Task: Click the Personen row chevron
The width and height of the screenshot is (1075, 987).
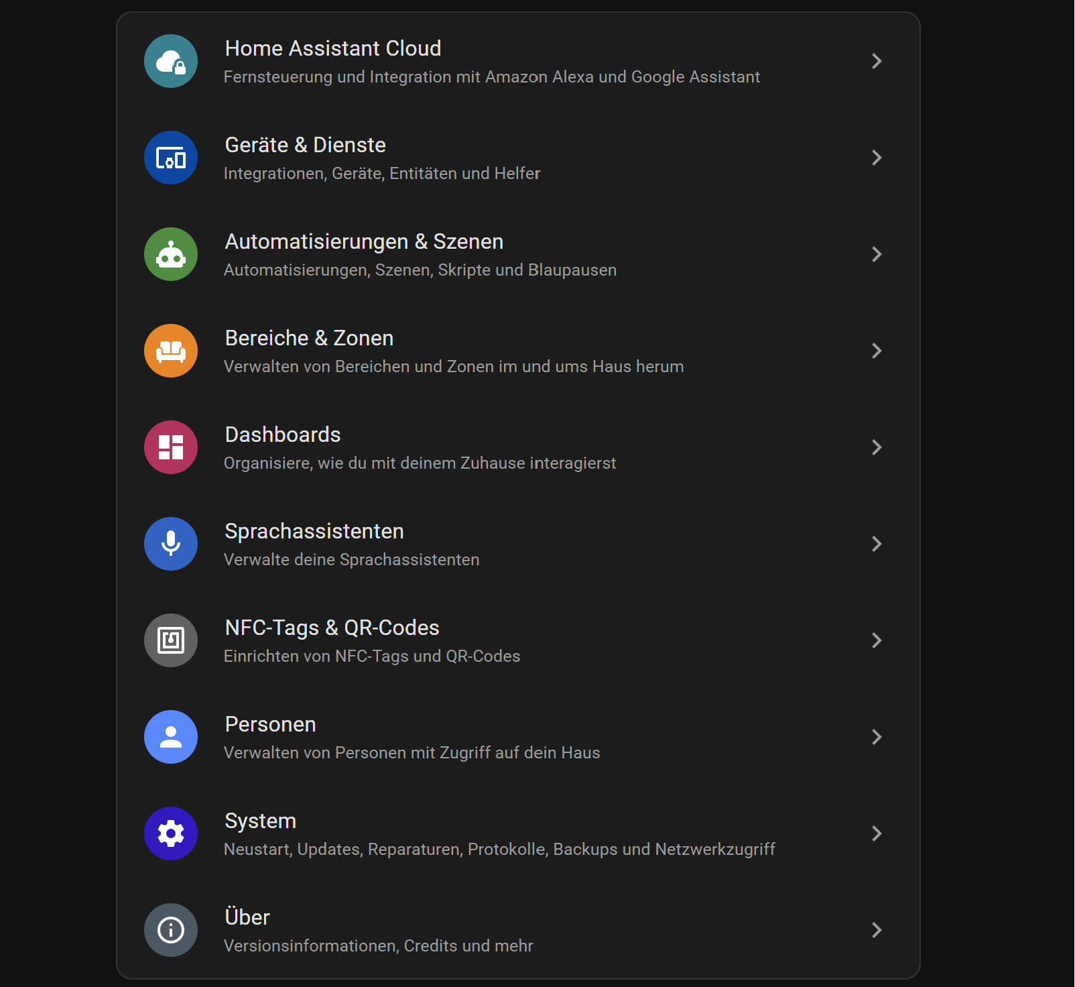Action: pos(877,737)
